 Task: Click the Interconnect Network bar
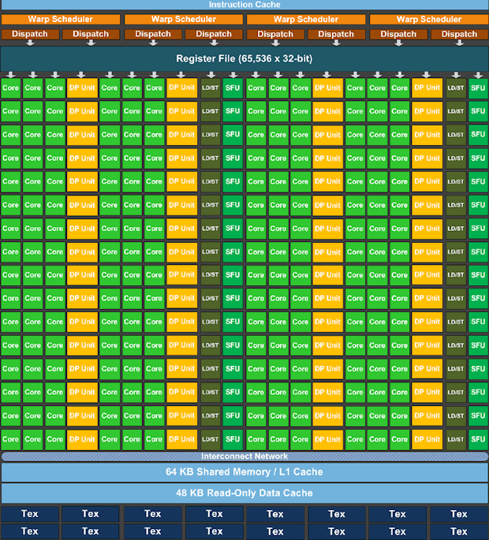pyautogui.click(x=244, y=456)
